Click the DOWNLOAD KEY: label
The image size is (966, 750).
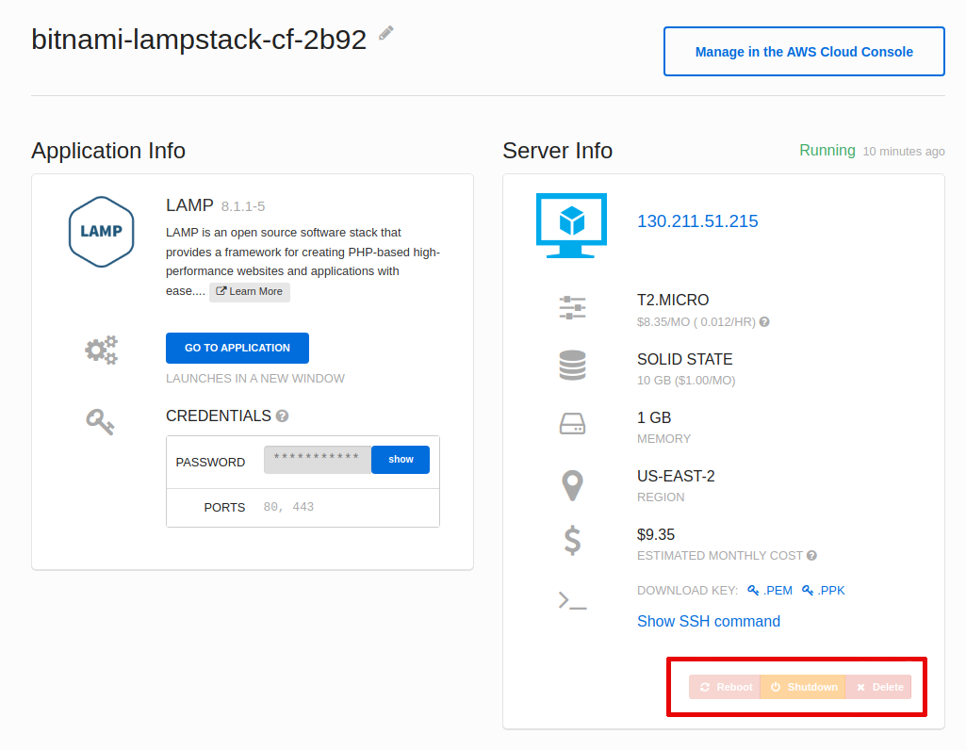687,591
